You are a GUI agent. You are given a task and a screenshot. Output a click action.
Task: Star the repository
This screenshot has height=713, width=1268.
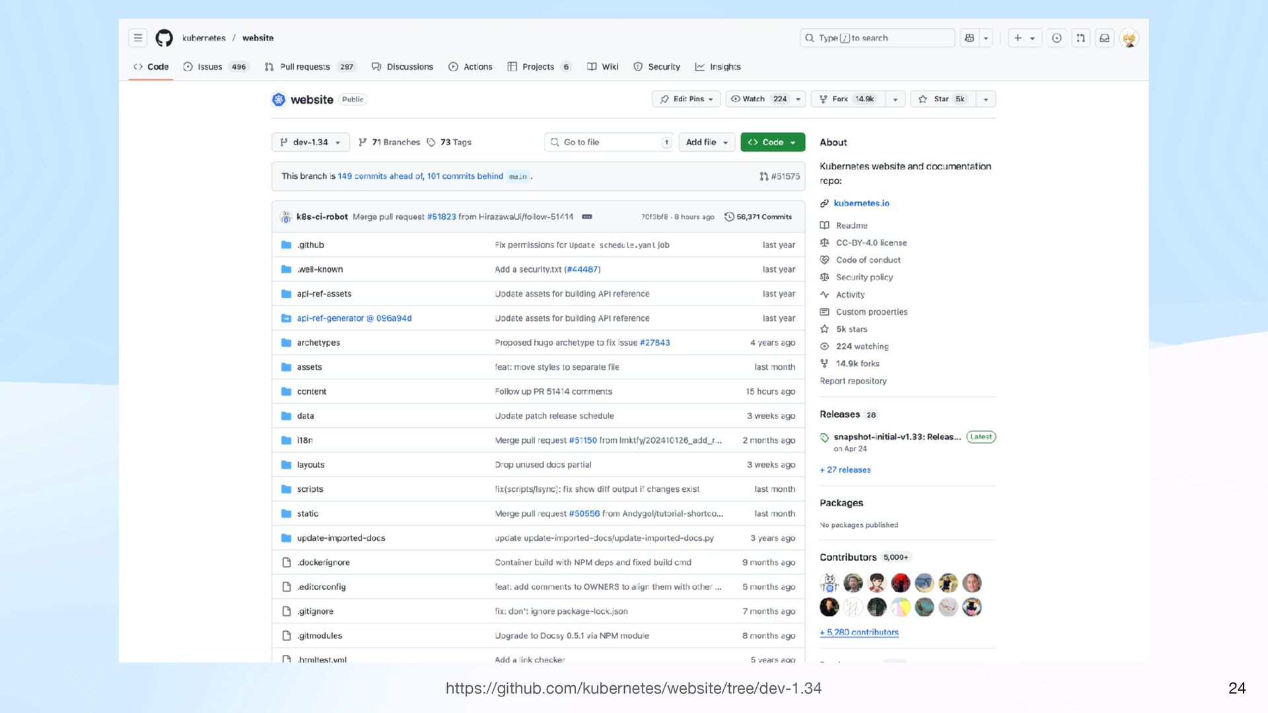tap(943, 99)
